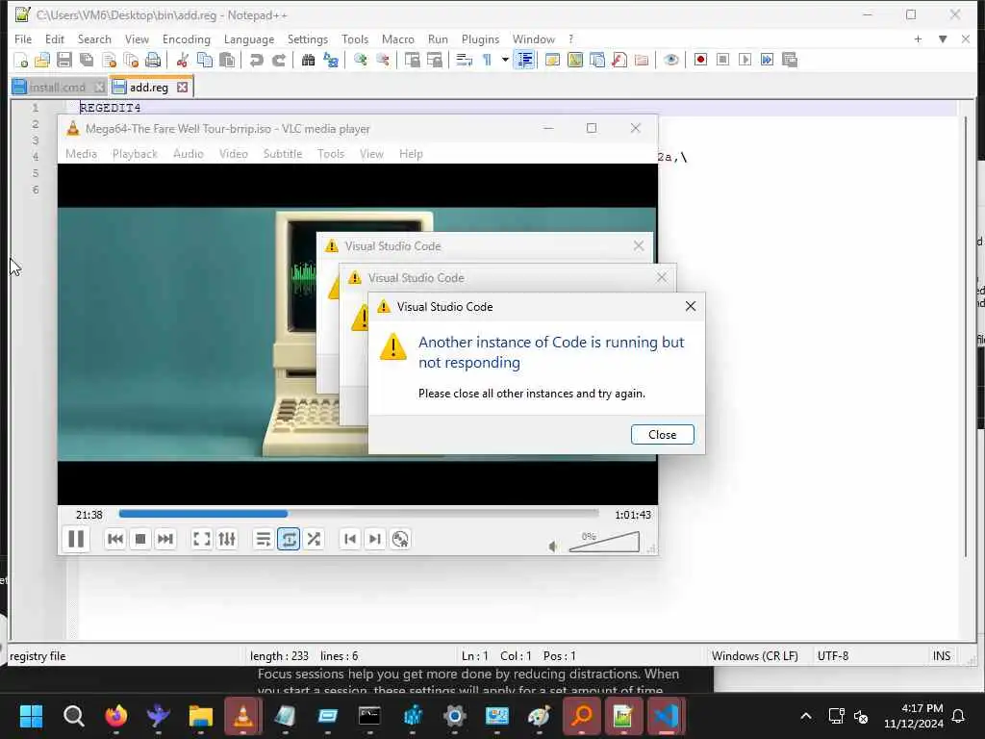The image size is (985, 739).
Task: Click VLC next chapter button
Action: coord(375,539)
